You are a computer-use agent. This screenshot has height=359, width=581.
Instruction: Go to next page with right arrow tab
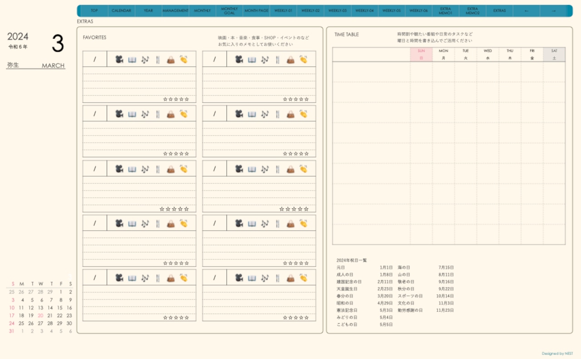pyautogui.click(x=553, y=11)
